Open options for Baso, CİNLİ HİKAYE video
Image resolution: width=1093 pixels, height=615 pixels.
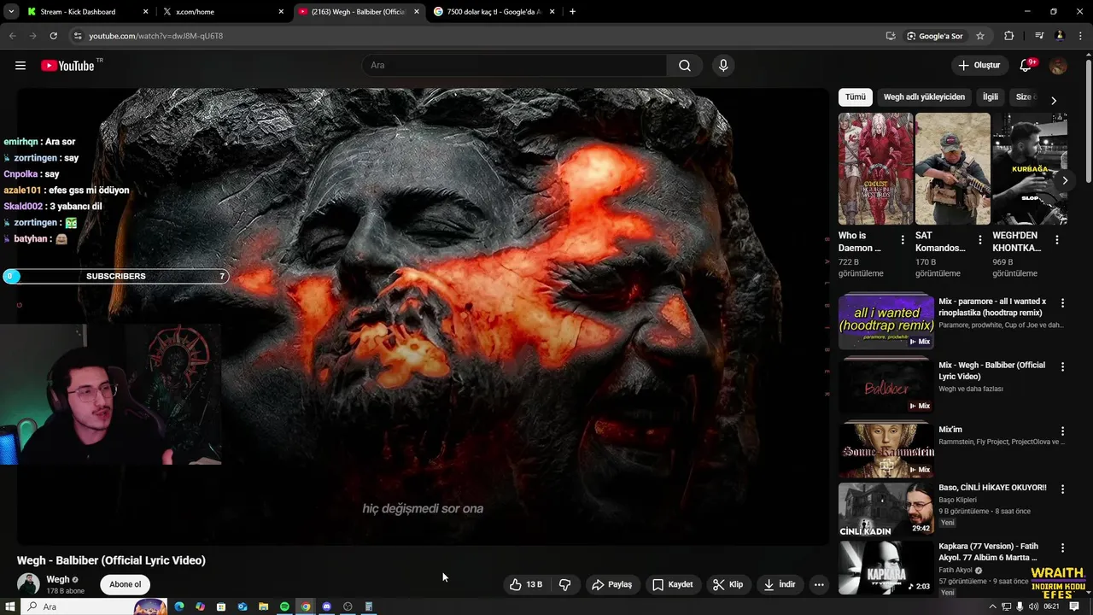[x=1062, y=489]
